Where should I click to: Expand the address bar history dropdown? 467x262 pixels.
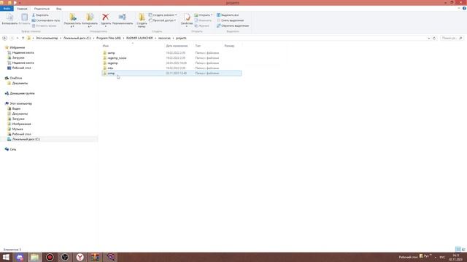tap(429, 38)
